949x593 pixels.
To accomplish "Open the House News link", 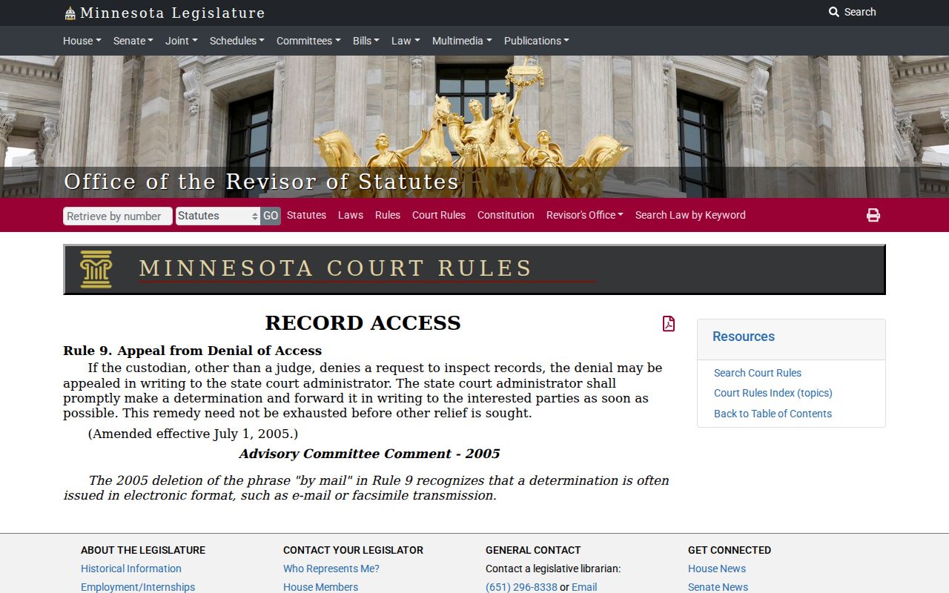I will pyautogui.click(x=717, y=569).
